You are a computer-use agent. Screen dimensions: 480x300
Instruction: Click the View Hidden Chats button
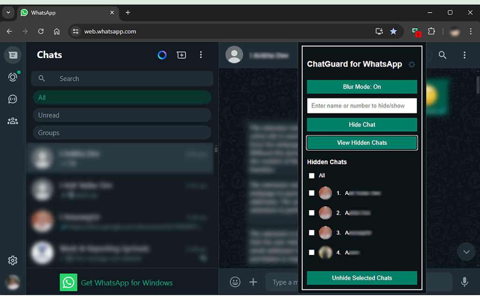(362, 142)
